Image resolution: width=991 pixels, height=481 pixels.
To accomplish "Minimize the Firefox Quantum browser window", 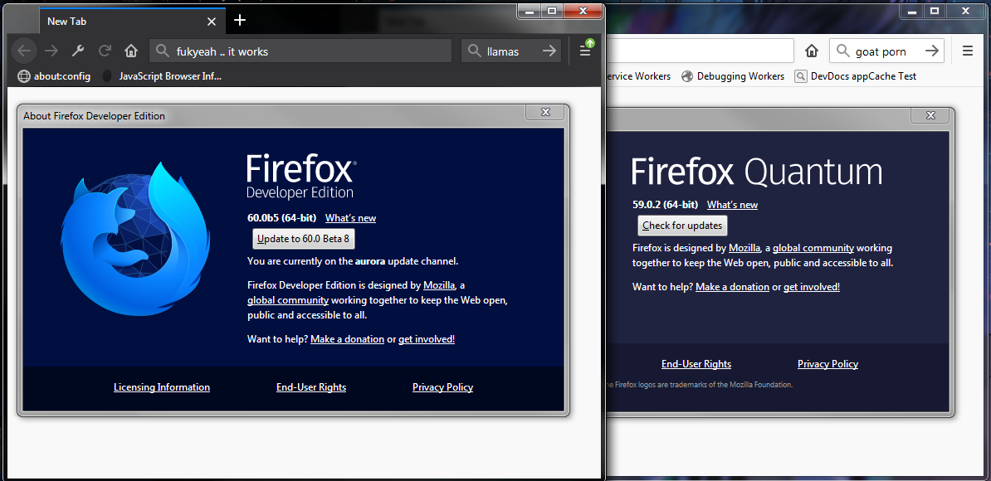I will point(912,11).
